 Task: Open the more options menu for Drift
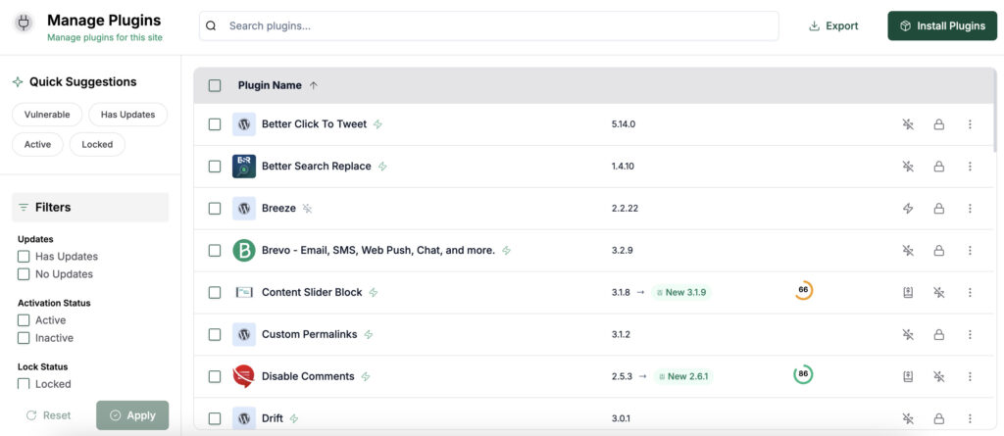970,418
